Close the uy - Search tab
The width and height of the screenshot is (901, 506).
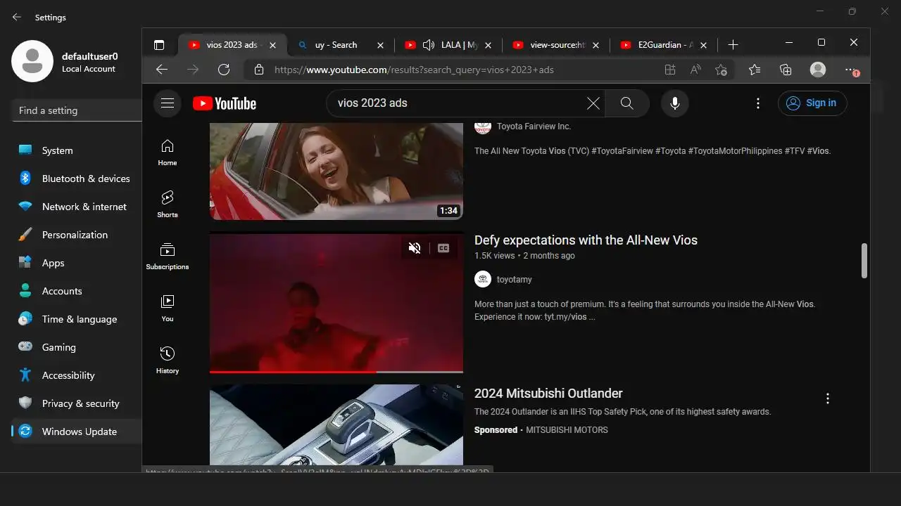click(x=380, y=45)
